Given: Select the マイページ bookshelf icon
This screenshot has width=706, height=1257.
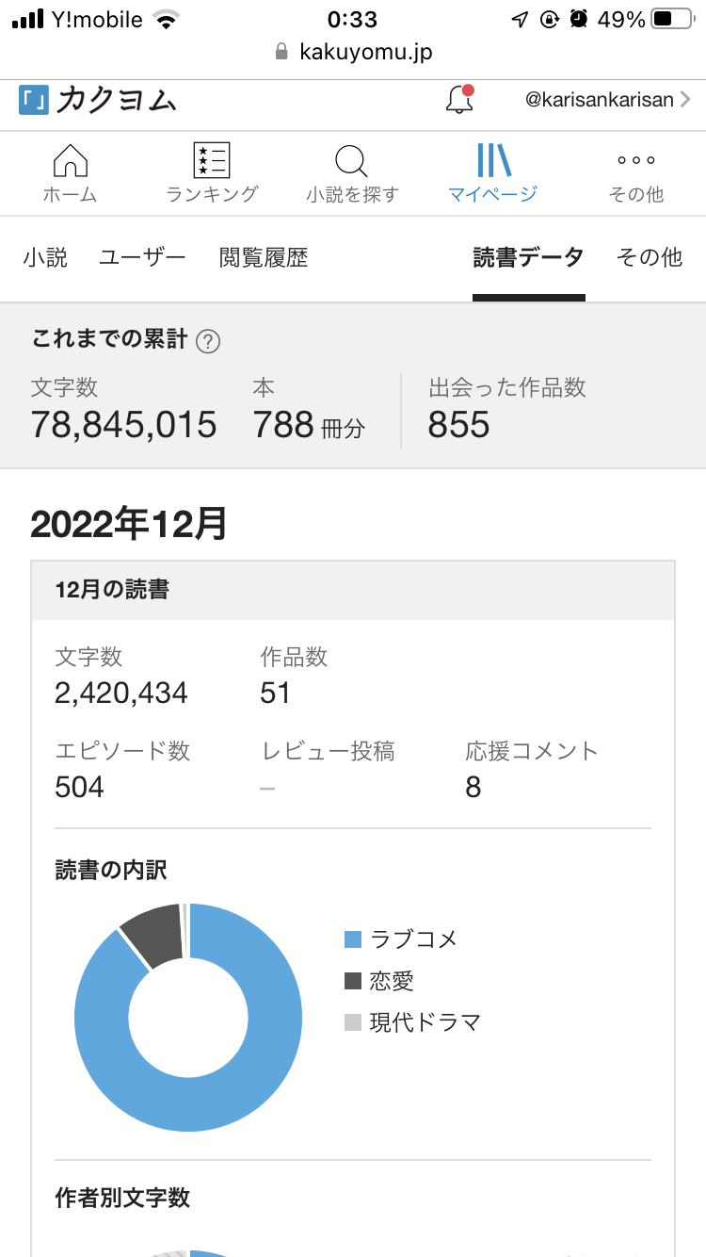Looking at the screenshot, I should (x=493, y=162).
